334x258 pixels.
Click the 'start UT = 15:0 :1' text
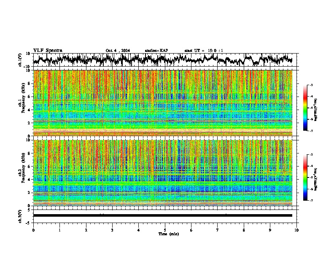[x=204, y=51]
